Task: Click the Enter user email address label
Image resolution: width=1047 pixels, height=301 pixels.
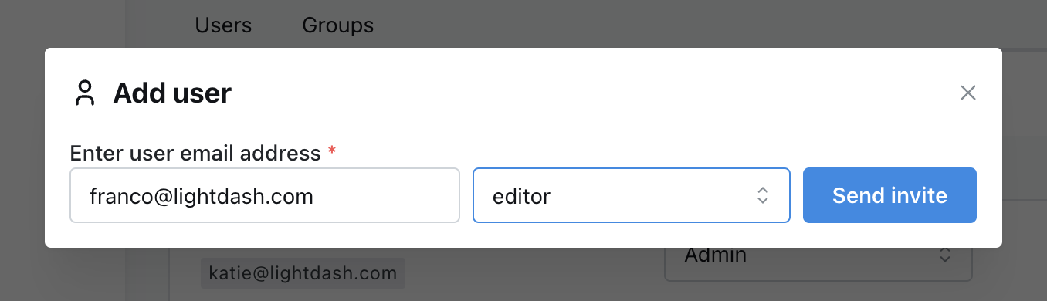Action: coord(195,154)
